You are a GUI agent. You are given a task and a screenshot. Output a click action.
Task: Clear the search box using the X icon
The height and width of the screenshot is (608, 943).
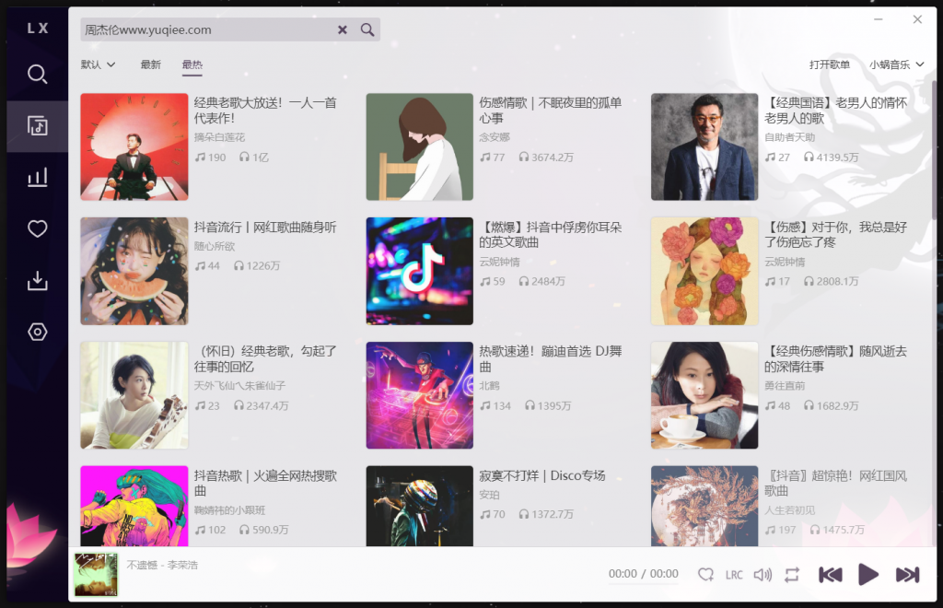[x=342, y=29]
